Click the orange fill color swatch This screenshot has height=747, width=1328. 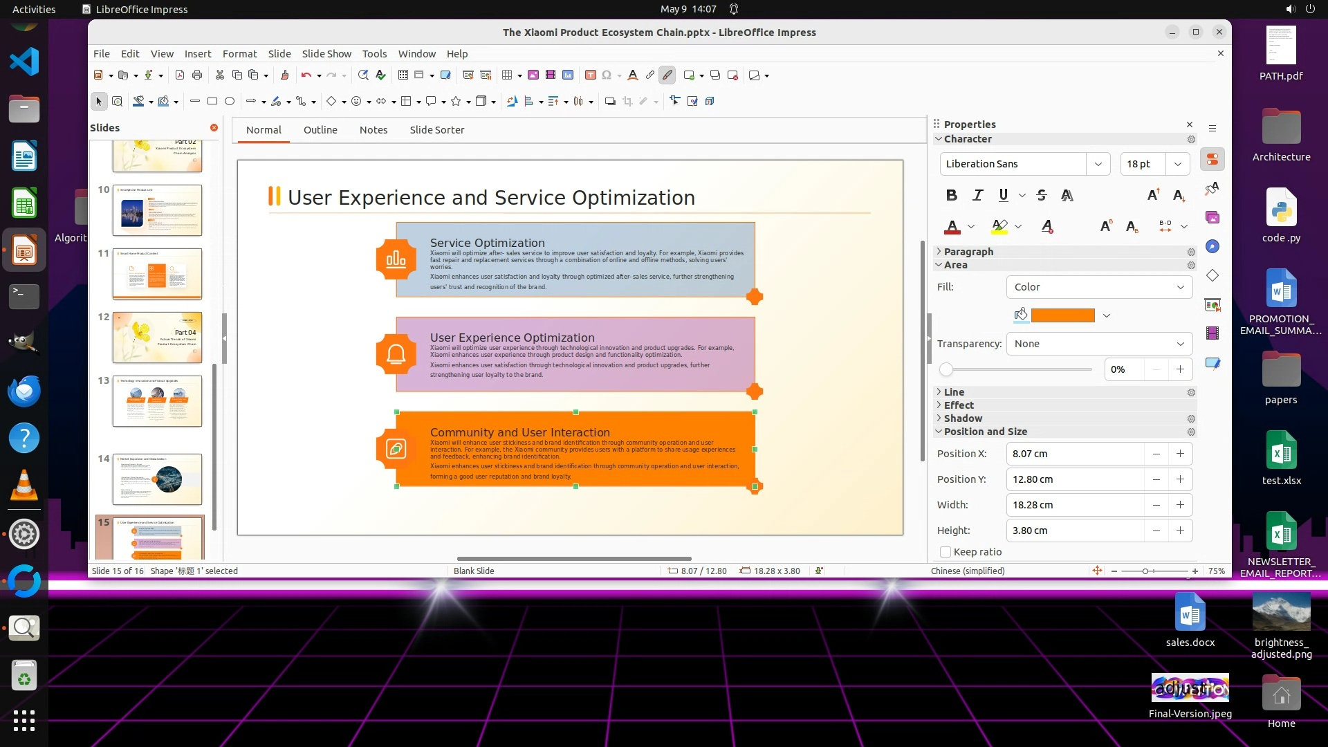(x=1062, y=315)
